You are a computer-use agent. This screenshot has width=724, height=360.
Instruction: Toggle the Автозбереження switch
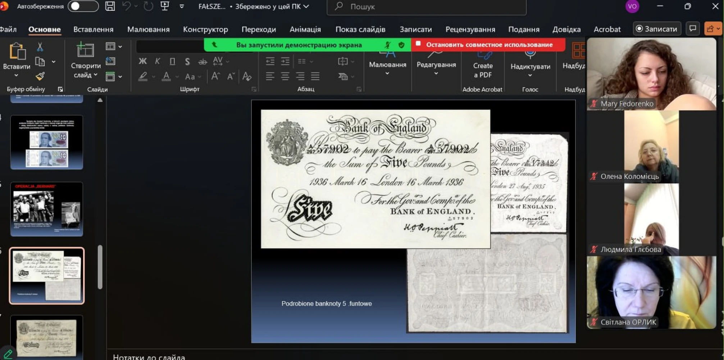[83, 6]
